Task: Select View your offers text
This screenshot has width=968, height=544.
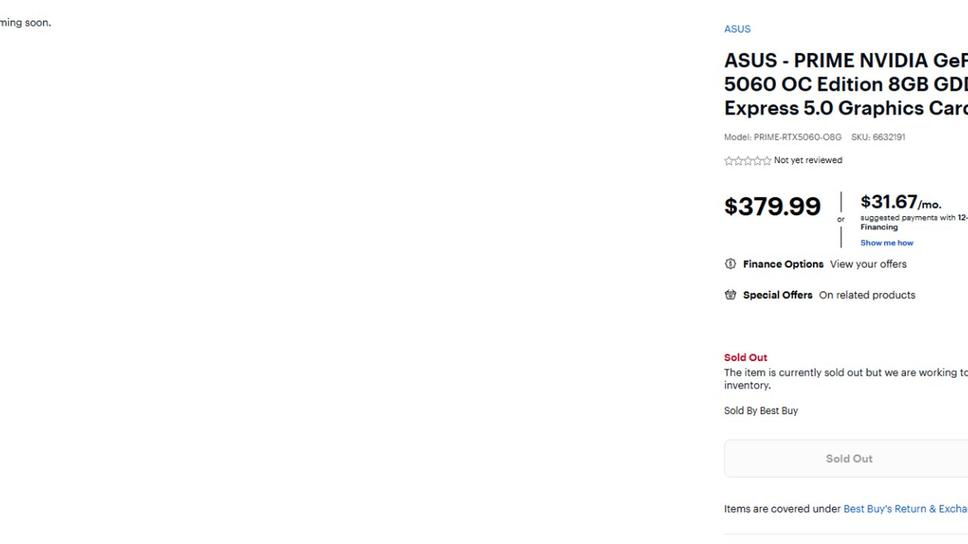Action: click(x=868, y=264)
